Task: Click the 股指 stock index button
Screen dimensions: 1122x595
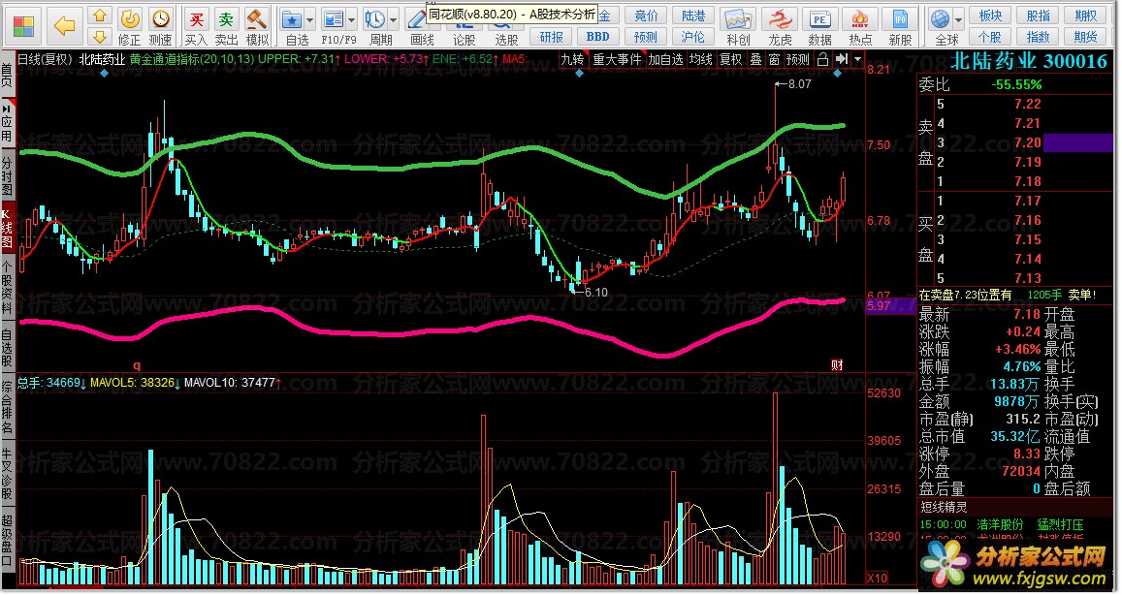Action: tap(1039, 16)
